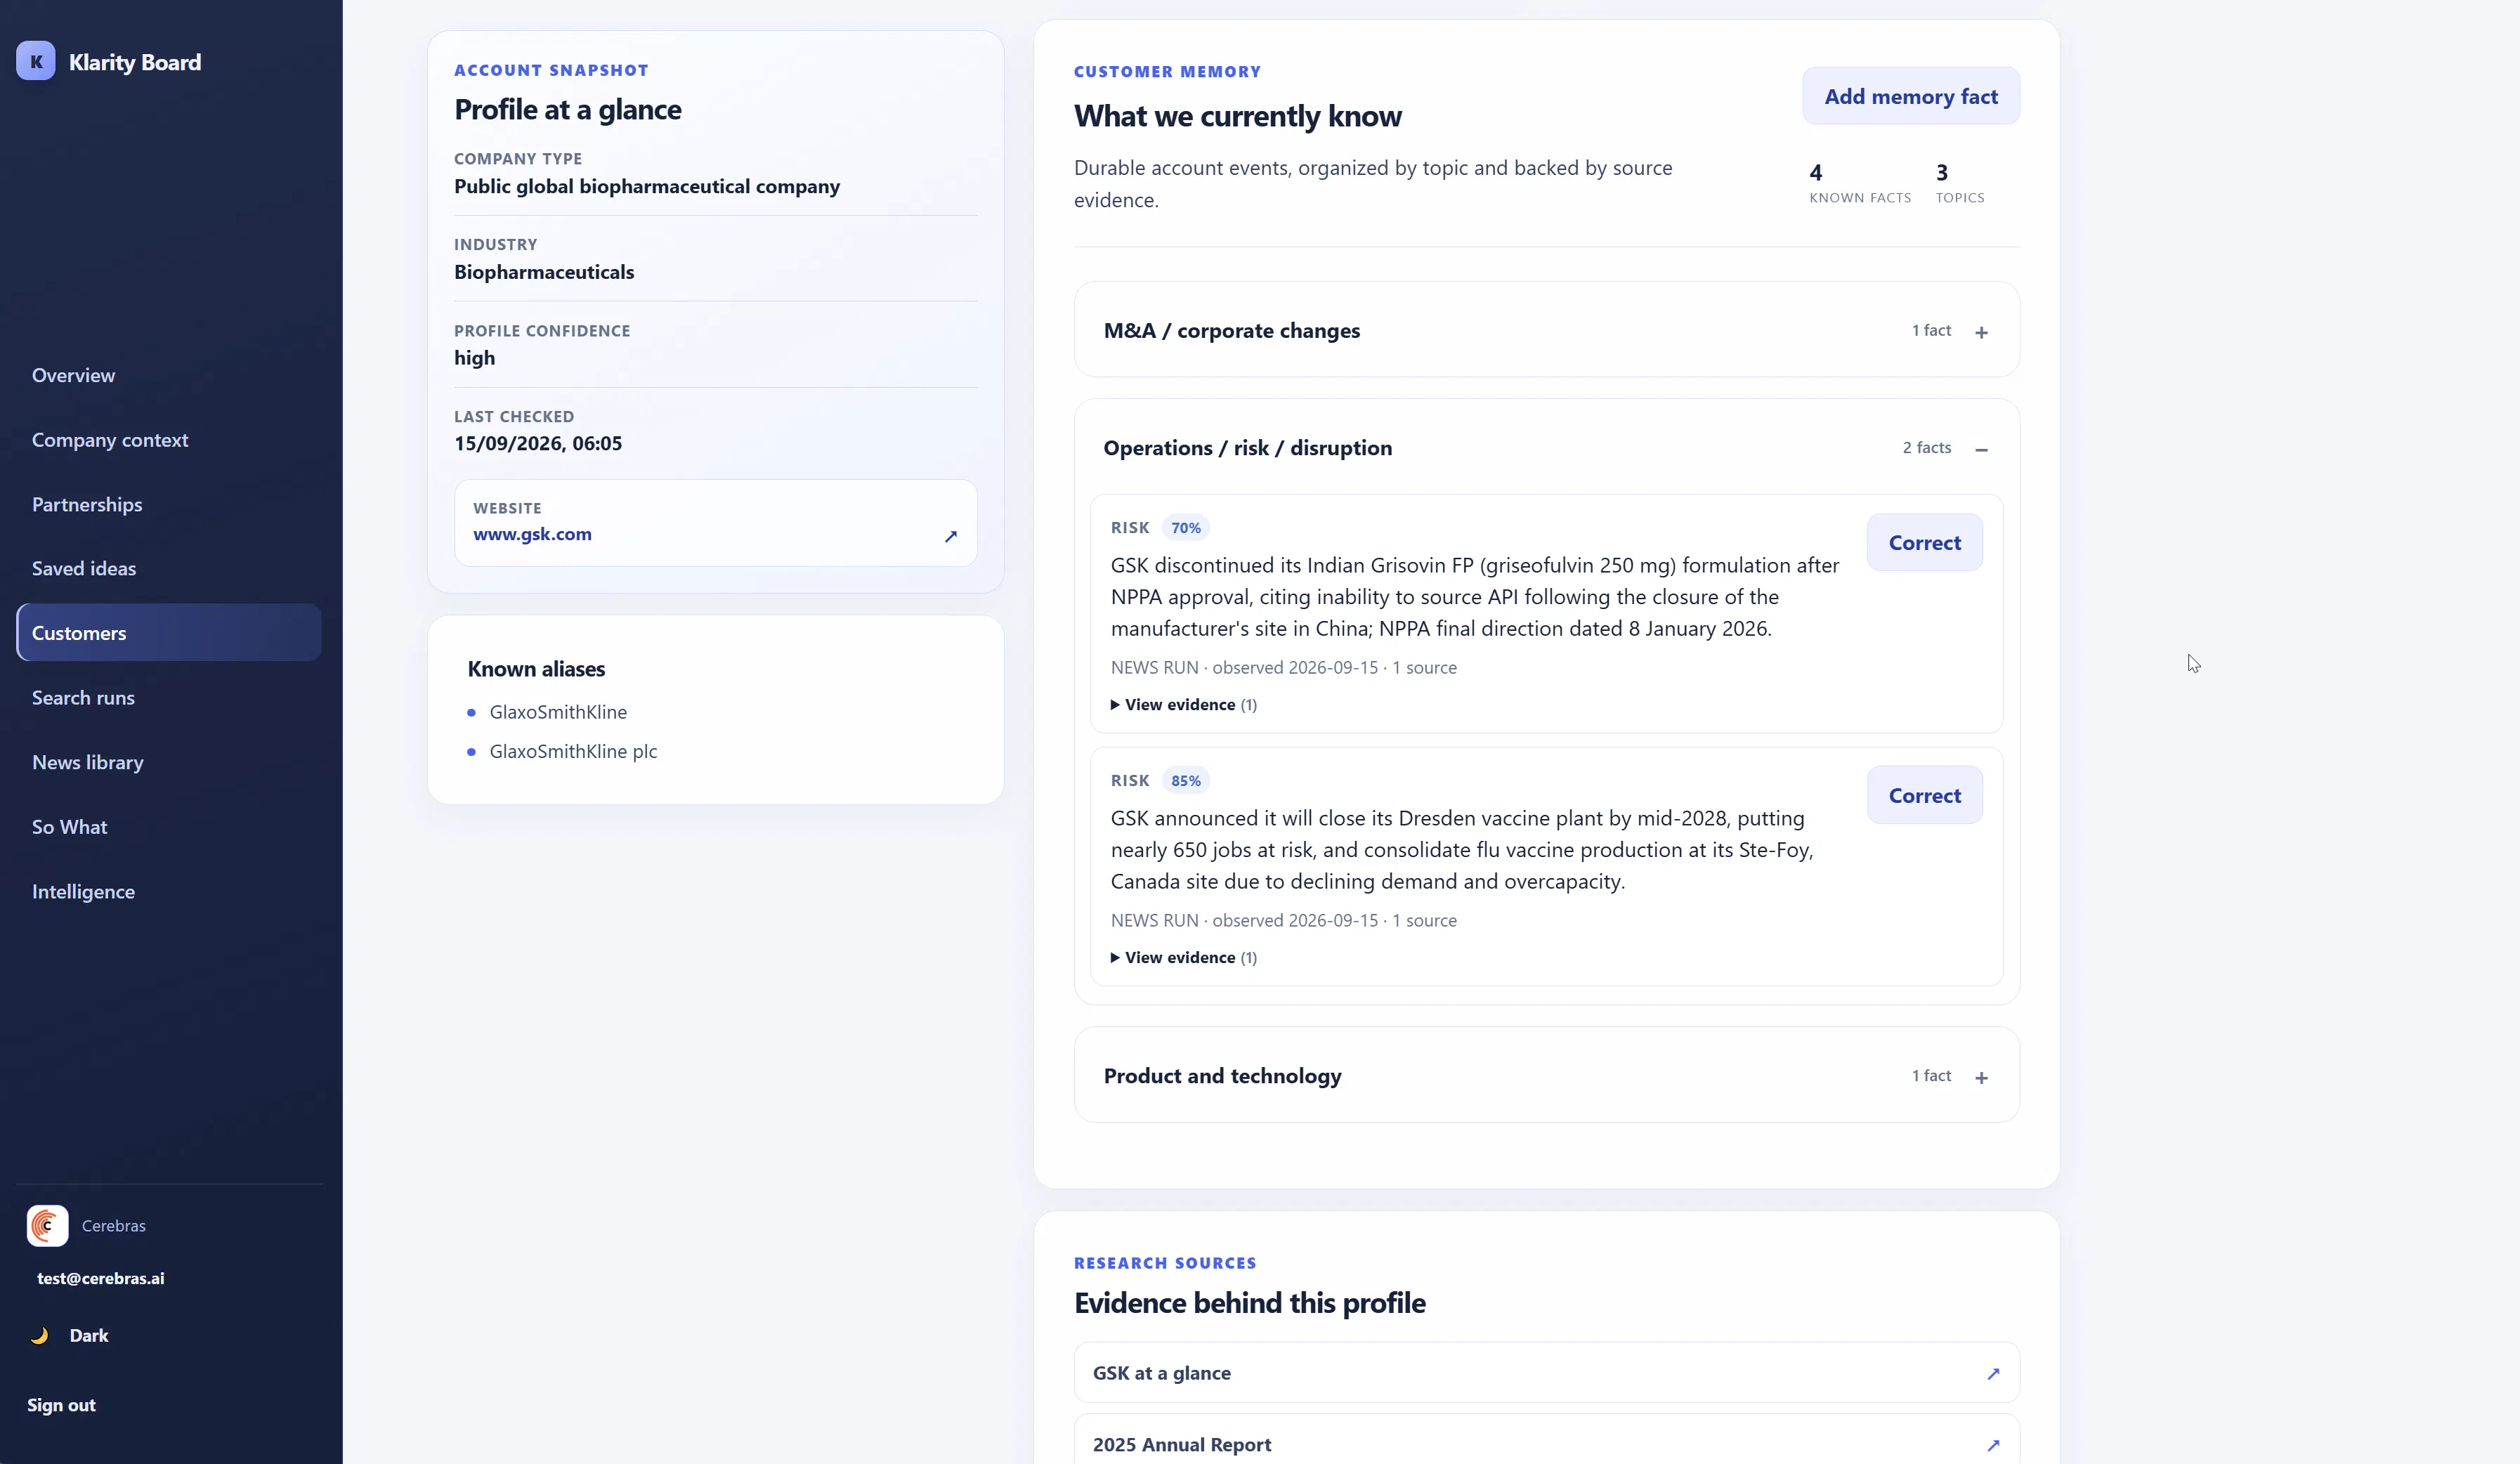Expand View evidence for Dresden vaccine plant fact
The width and height of the screenshot is (2520, 1464).
click(x=1183, y=958)
